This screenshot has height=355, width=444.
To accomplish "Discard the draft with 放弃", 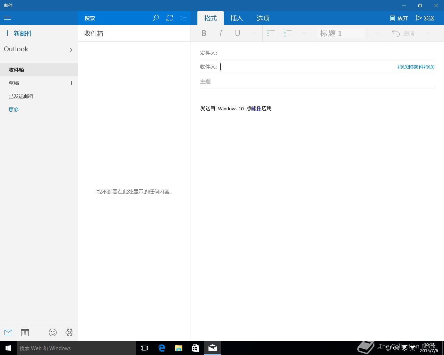I will pyautogui.click(x=399, y=18).
